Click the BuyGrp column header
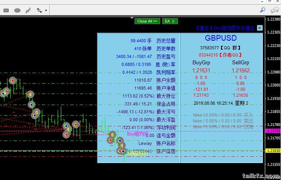 tap(201, 63)
